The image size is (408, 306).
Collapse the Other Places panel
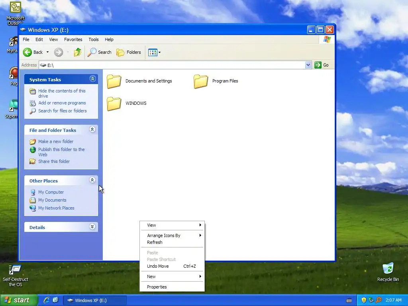click(x=92, y=180)
